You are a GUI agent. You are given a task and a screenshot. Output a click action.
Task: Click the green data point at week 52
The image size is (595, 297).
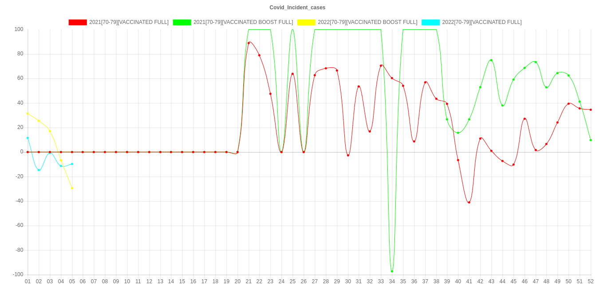(x=591, y=140)
